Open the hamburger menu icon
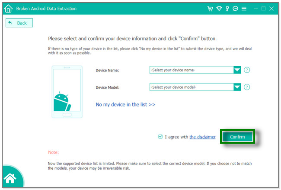The width and height of the screenshot is (281, 190). click(x=244, y=8)
